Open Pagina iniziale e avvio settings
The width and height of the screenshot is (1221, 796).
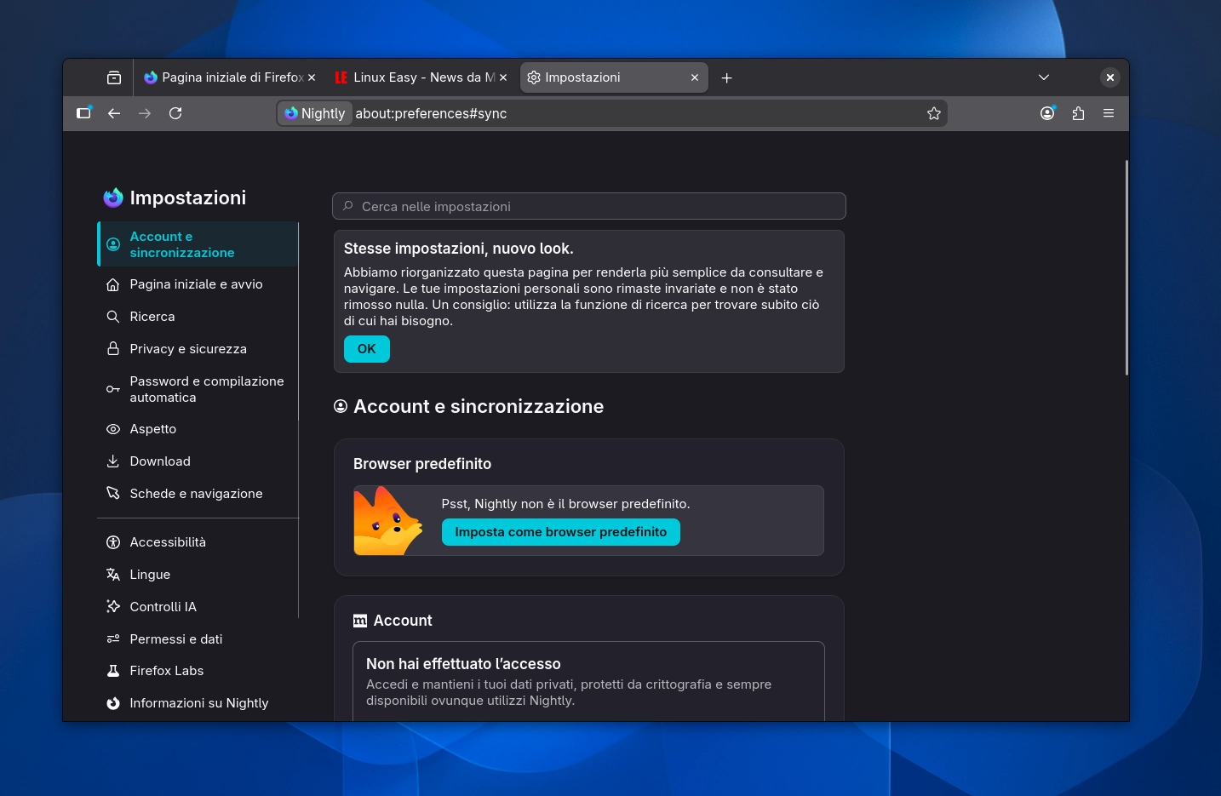(x=198, y=284)
